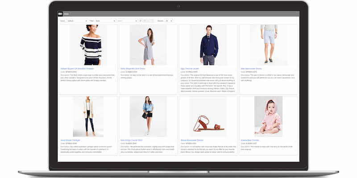The height and width of the screenshot is (178, 357).
Task: Click the gray mini shirt dress photo
Action: (148, 44)
